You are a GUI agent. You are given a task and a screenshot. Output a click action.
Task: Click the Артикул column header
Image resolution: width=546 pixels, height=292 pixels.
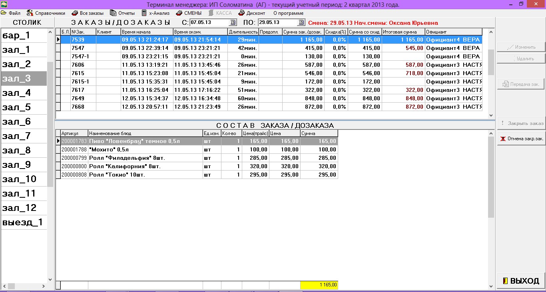(x=74, y=133)
